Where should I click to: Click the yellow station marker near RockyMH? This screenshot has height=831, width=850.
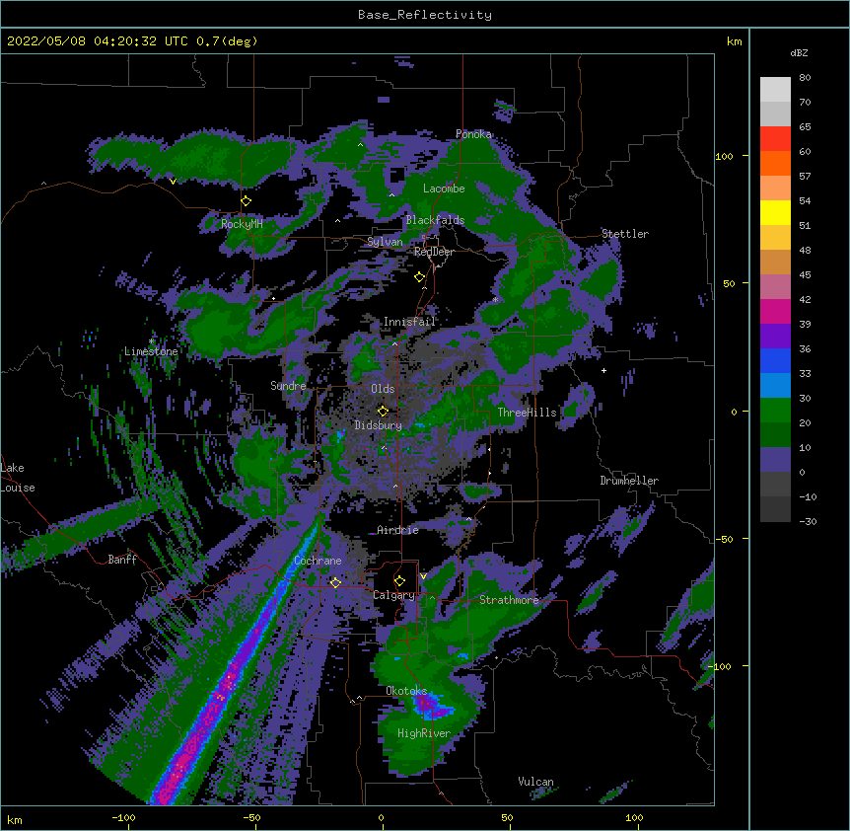click(x=246, y=201)
